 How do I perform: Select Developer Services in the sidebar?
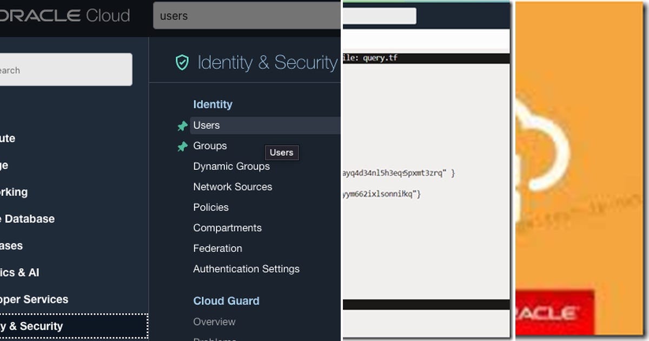pyautogui.click(x=34, y=299)
